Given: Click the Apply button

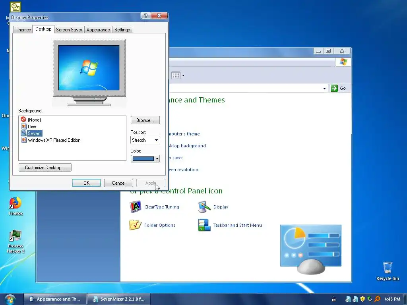Looking at the screenshot, I should [151, 183].
